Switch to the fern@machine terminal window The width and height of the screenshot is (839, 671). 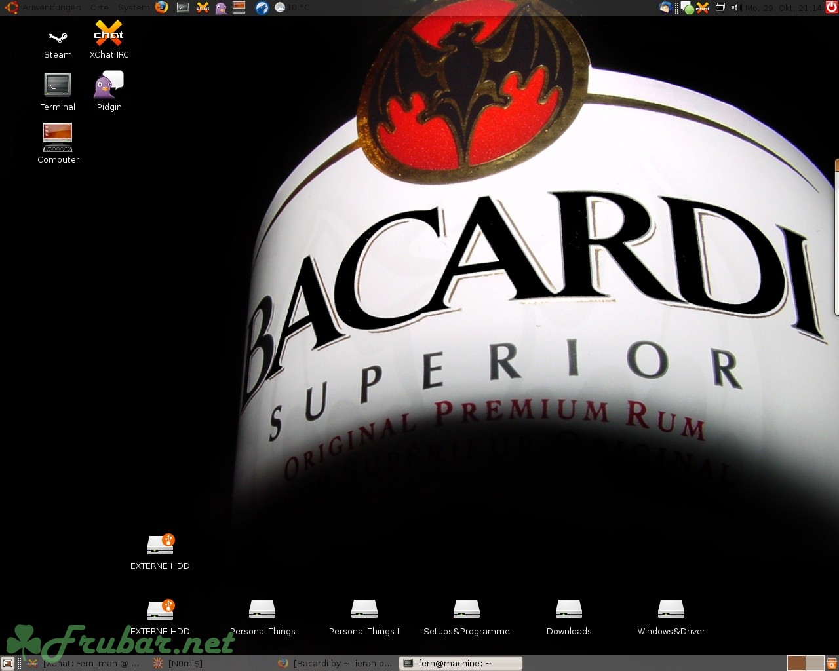(x=461, y=663)
